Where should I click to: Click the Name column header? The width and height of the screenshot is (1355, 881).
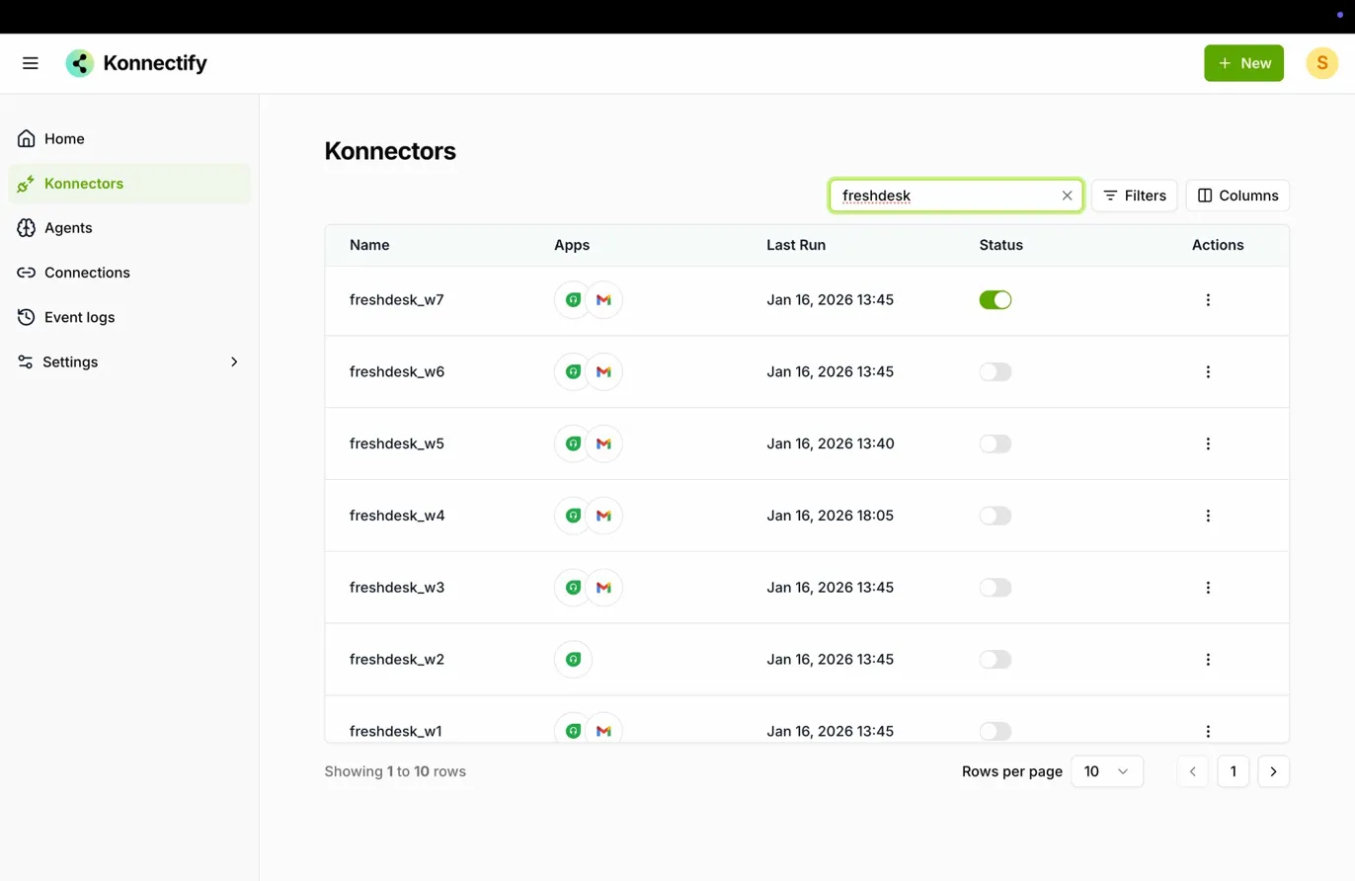[369, 245]
